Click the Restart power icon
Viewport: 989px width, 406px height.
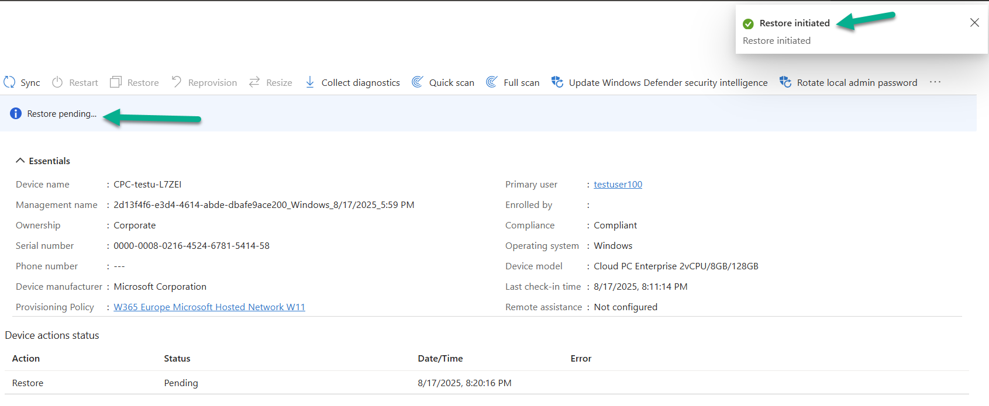pos(57,82)
